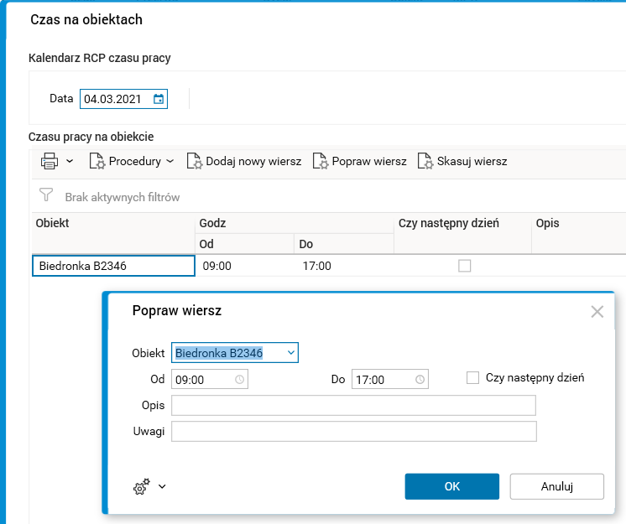Click the Skasuj wiersz toolbar icon

(x=425, y=161)
